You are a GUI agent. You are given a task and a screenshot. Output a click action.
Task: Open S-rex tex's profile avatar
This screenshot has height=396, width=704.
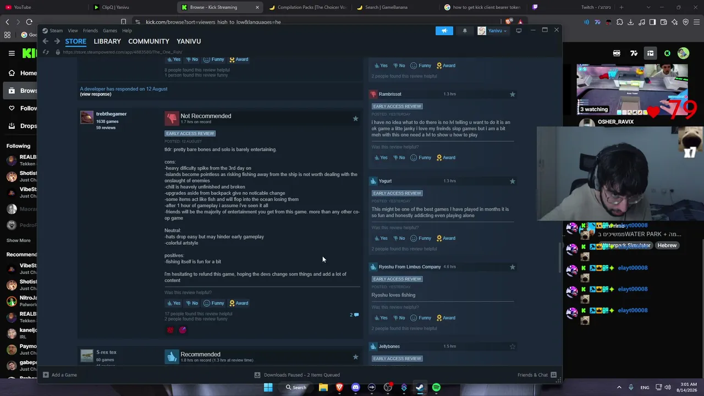click(x=87, y=356)
